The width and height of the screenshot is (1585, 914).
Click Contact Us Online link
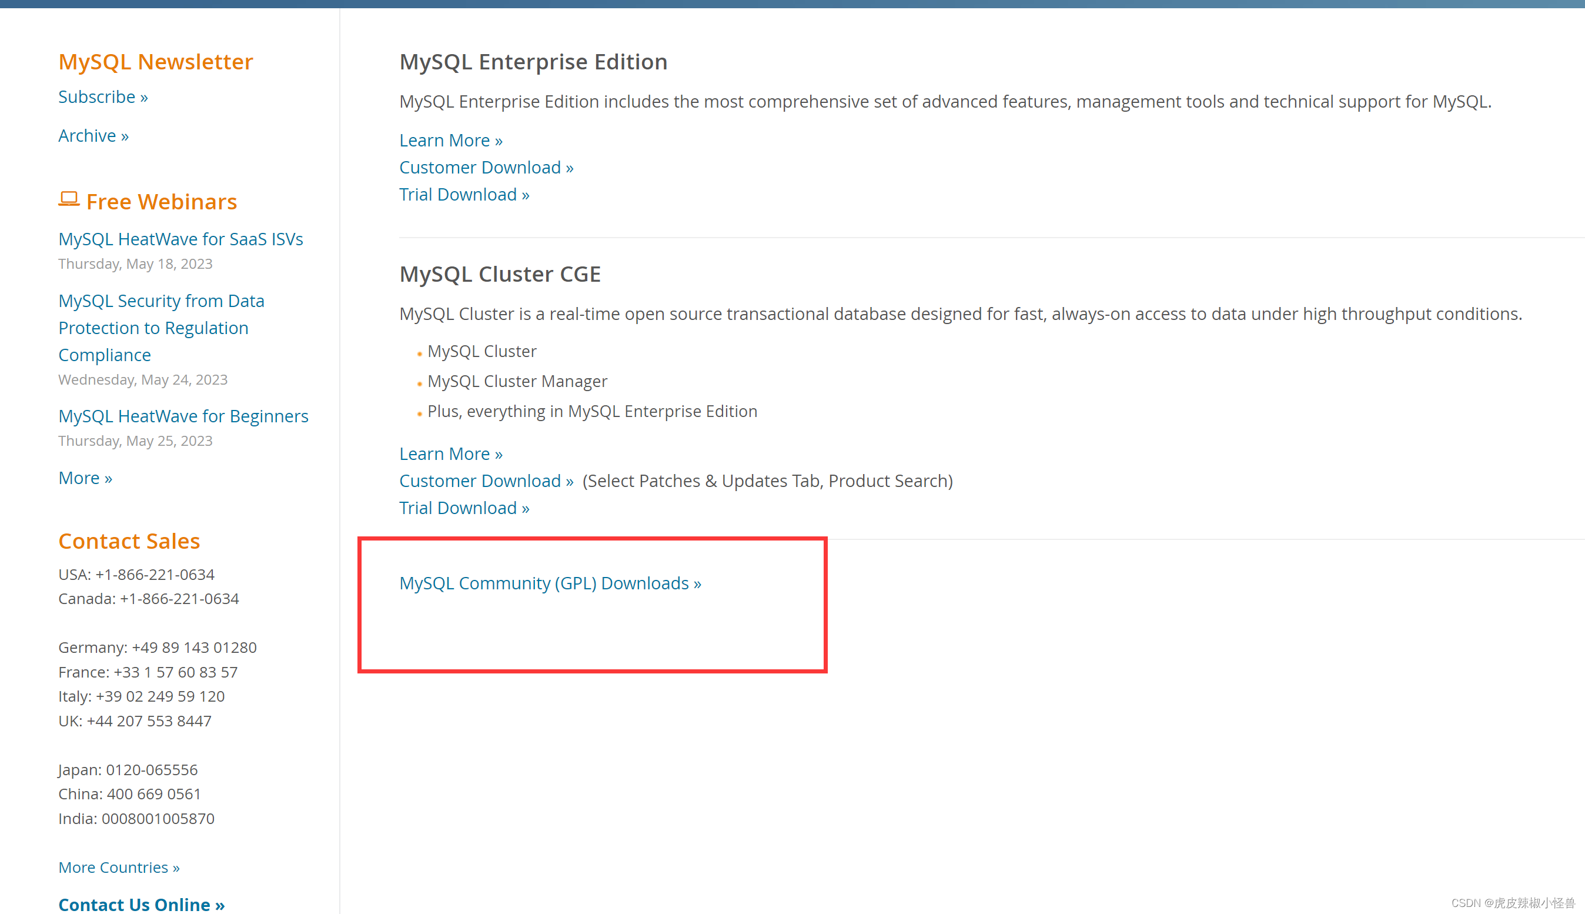click(141, 904)
